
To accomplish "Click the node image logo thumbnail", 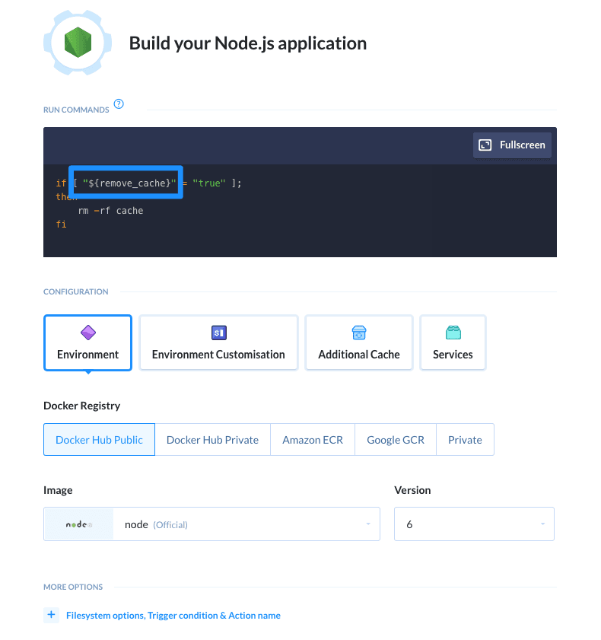I will pyautogui.click(x=78, y=524).
